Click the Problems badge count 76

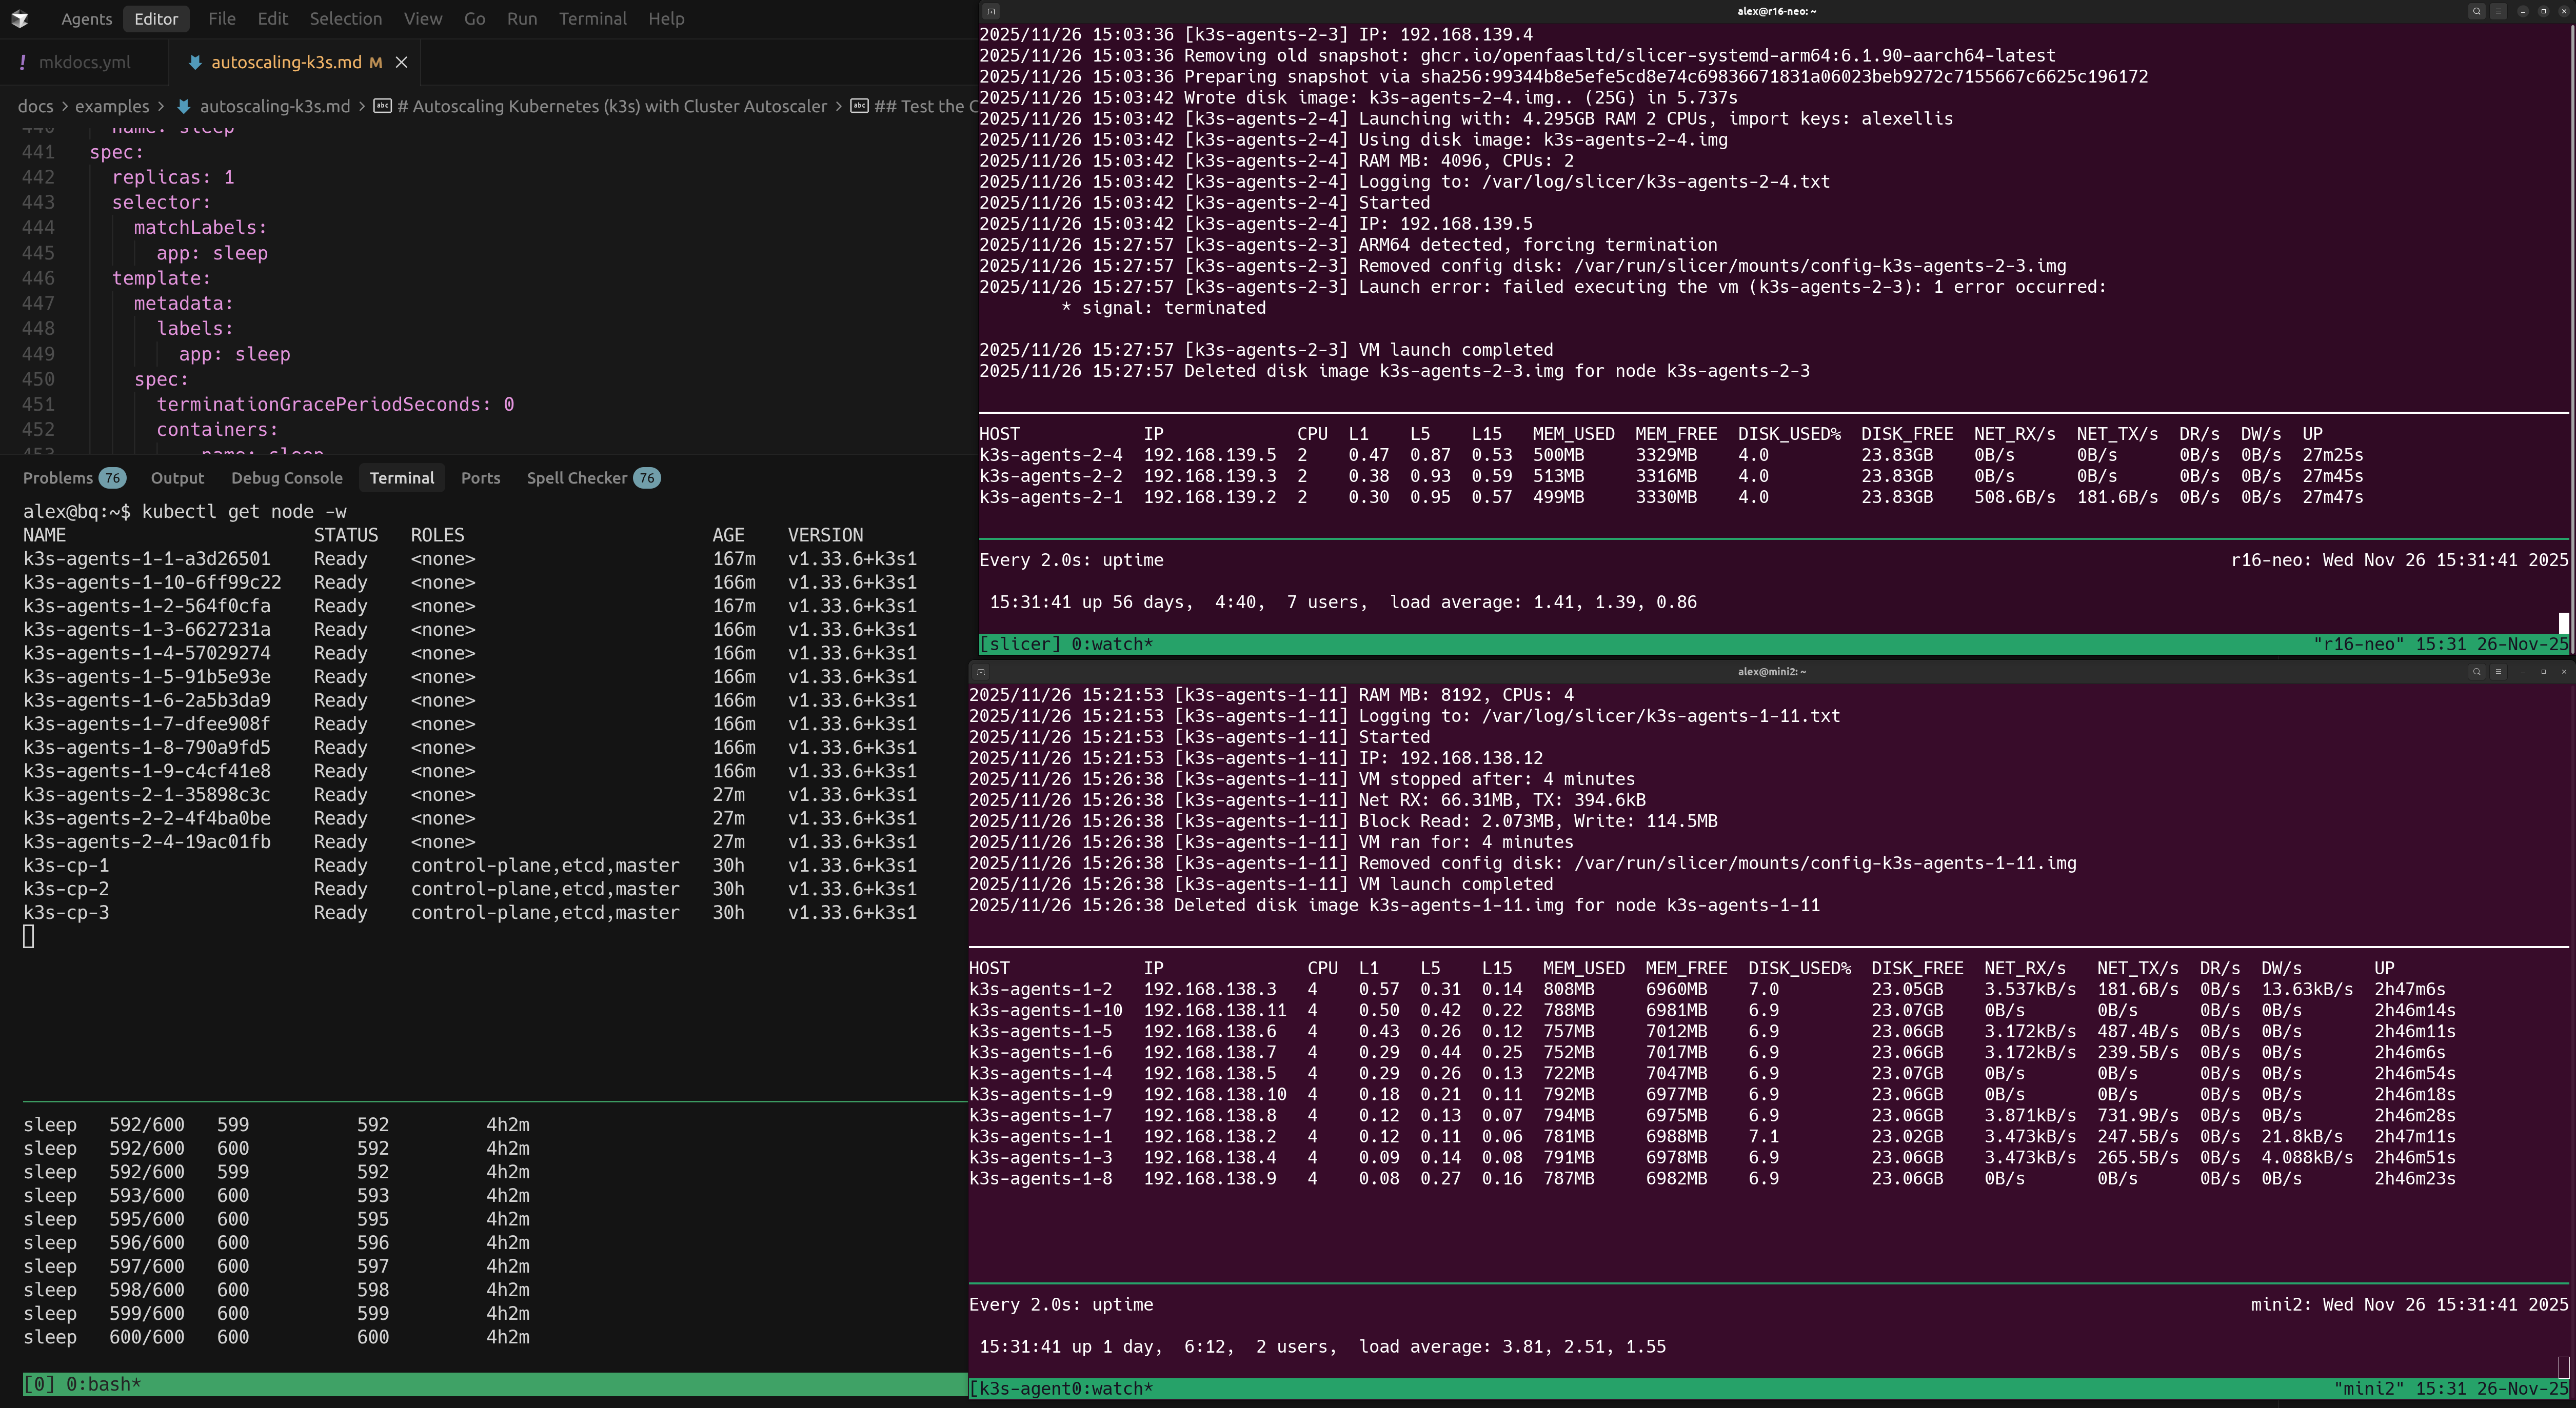click(112, 478)
